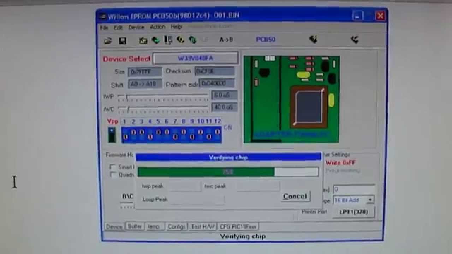Click the Pattern adr field
Image resolution: width=452 pixels, height=254 pixels.
coord(217,84)
